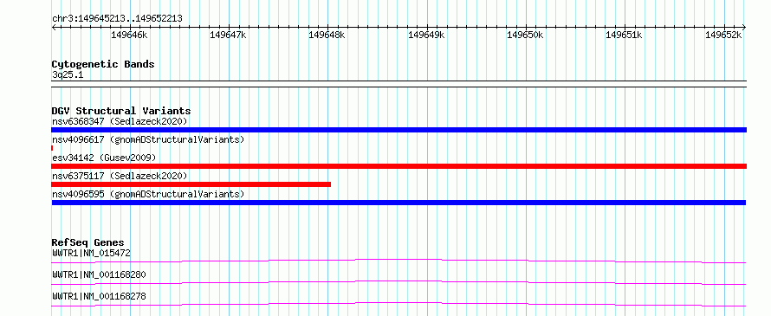
Task: Click the 149647k ruler tick label
Action: pos(228,35)
